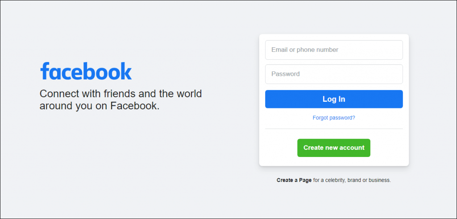This screenshot has height=219, width=457.
Task: Select the Password input box
Action: point(334,74)
